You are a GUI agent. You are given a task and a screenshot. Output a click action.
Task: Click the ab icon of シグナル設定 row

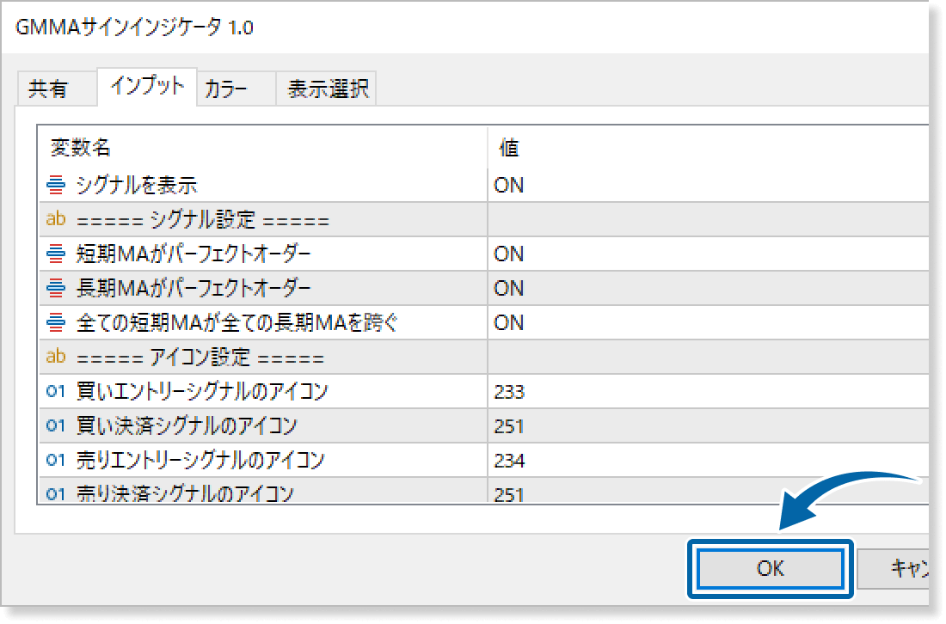(x=56, y=219)
